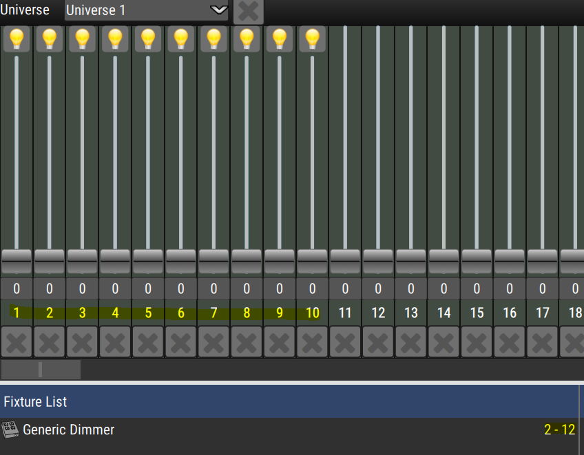Reset channel 1 with its X button
The width and height of the screenshot is (584, 455).
[17, 342]
